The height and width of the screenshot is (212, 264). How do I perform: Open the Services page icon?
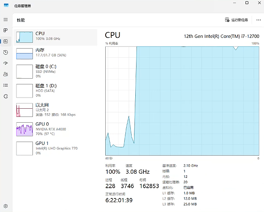6,96
